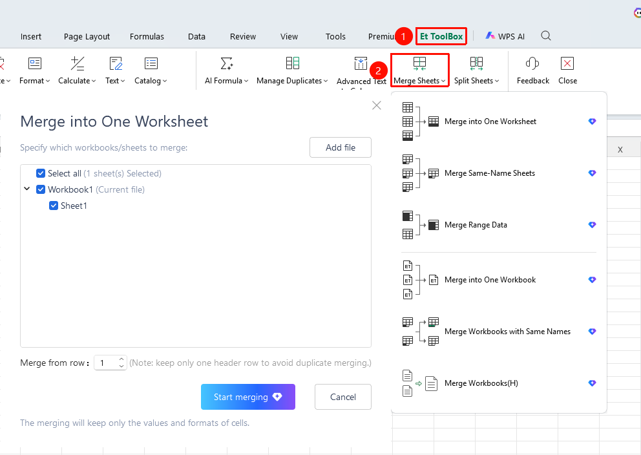This screenshot has width=641, height=455.
Task: Open the Manage Duplicates dropdown arrow
Action: click(x=326, y=81)
